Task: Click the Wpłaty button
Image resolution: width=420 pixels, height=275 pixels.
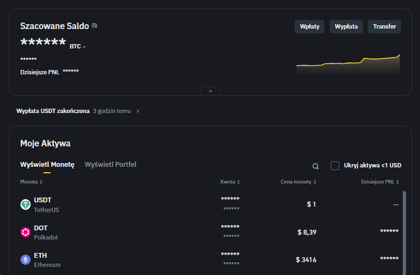Action: click(x=309, y=27)
